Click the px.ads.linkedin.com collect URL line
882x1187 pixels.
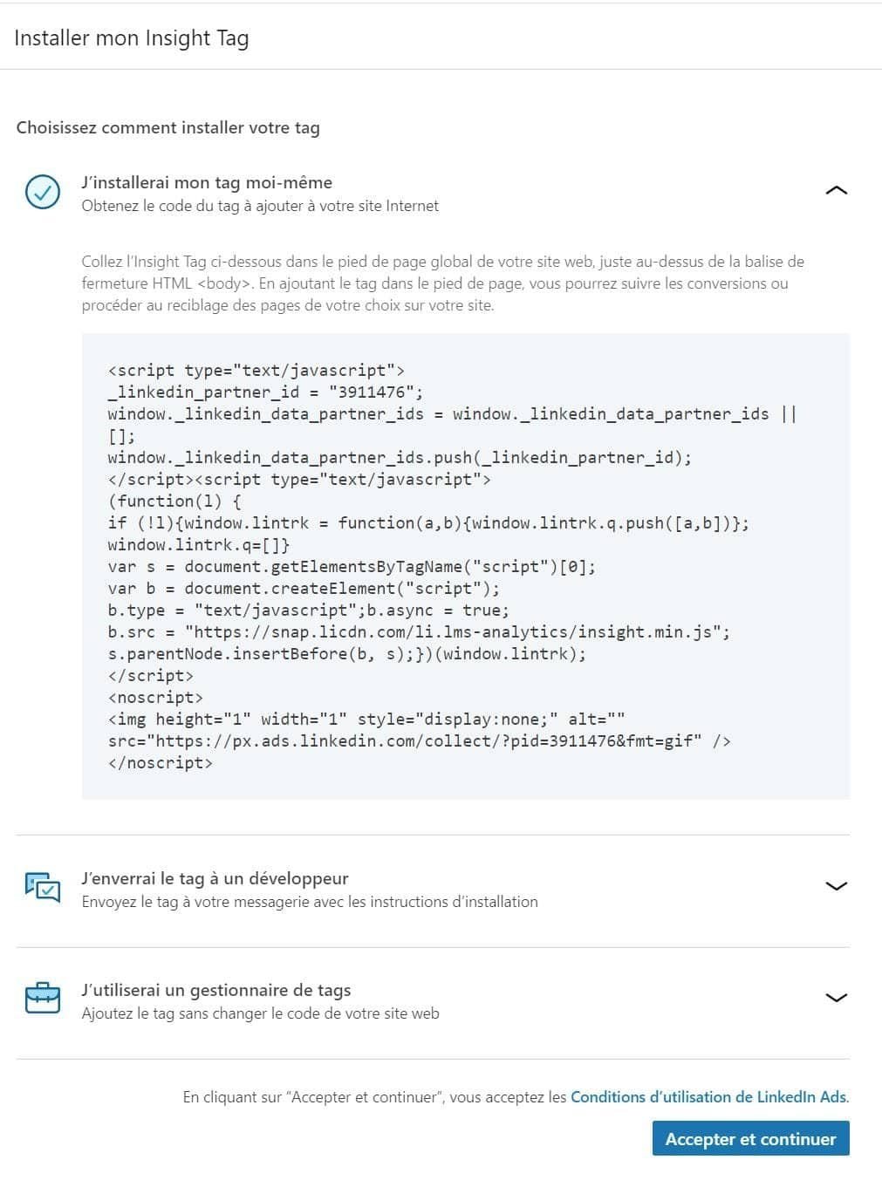tap(419, 741)
